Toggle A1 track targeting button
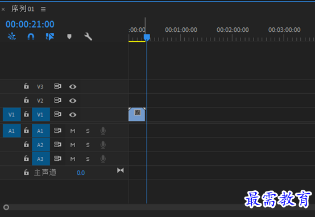Image resolution: width=315 pixels, height=217 pixels. coord(41,131)
